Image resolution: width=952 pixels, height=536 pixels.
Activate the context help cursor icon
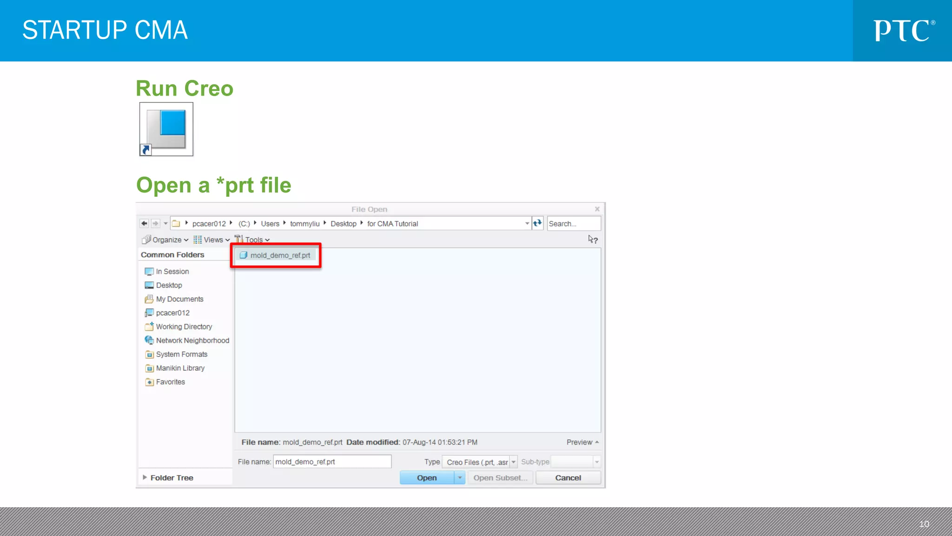[593, 239]
